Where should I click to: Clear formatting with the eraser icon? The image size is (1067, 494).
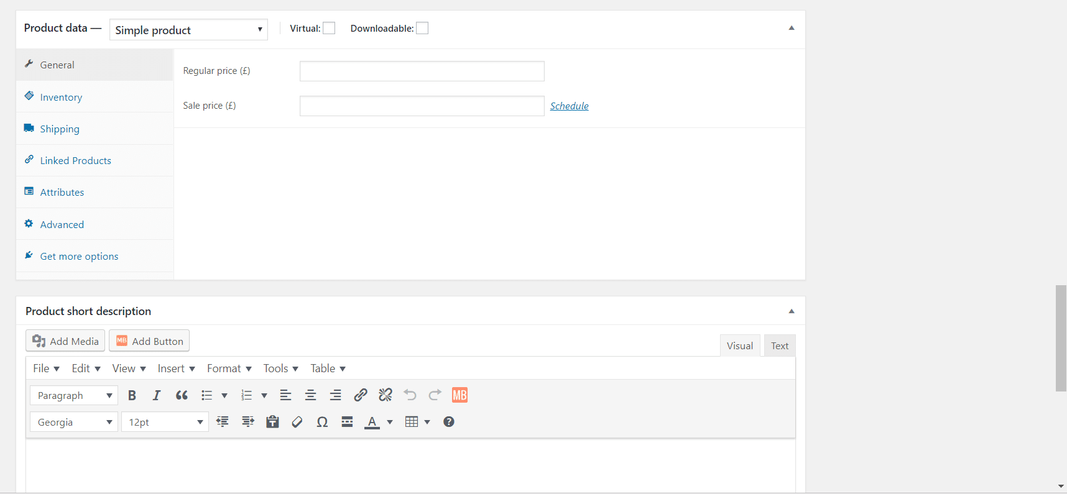click(297, 423)
